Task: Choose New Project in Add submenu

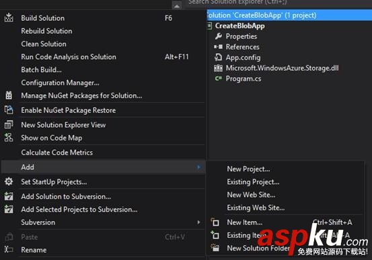Action: (286, 169)
